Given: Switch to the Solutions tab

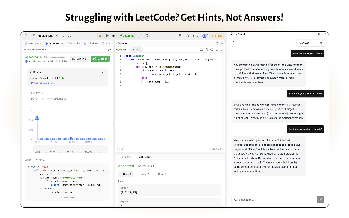Looking at the screenshot, I should tap(91, 43).
